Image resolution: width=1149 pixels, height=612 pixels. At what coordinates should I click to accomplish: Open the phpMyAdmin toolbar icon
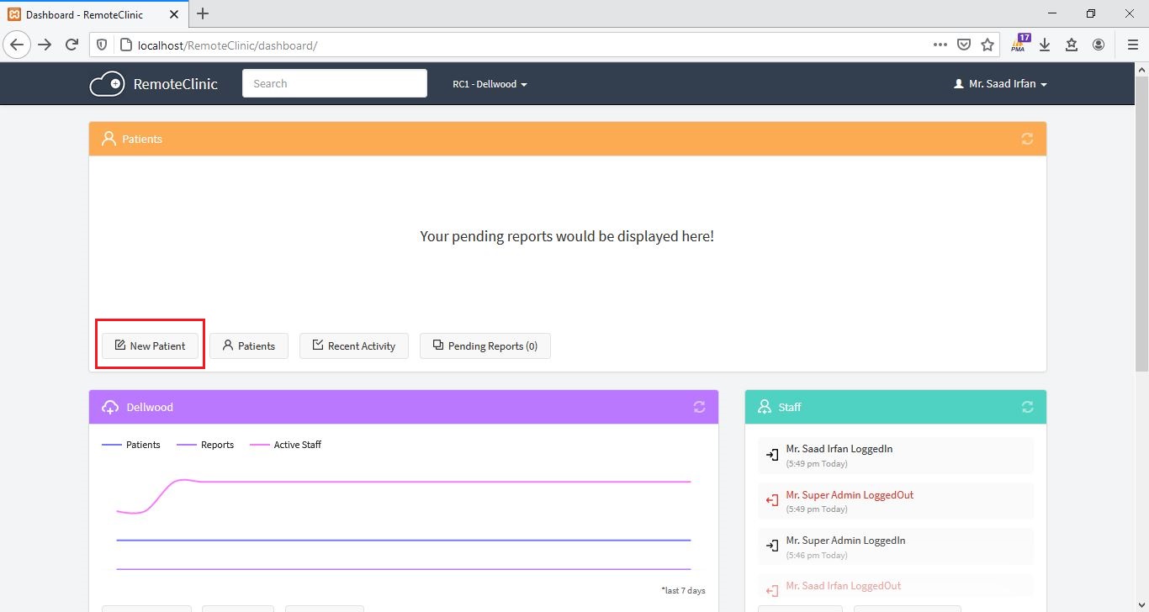1018,44
